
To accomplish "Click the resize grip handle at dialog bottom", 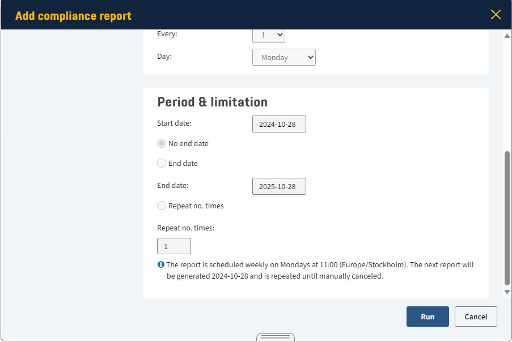I will (x=275, y=337).
